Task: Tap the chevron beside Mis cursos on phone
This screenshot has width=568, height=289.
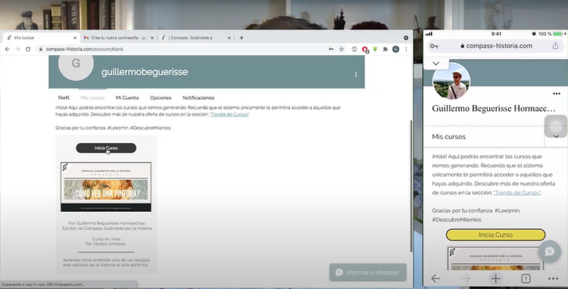Action: click(556, 137)
